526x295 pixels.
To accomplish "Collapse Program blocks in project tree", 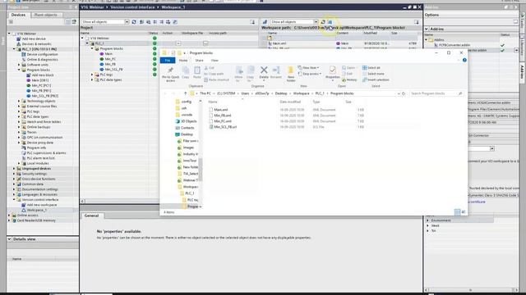I will 19,70.
